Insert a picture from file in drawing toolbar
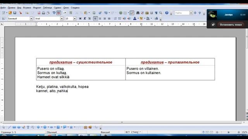Viewport: 248px width, 139px height. [x=90, y=127]
